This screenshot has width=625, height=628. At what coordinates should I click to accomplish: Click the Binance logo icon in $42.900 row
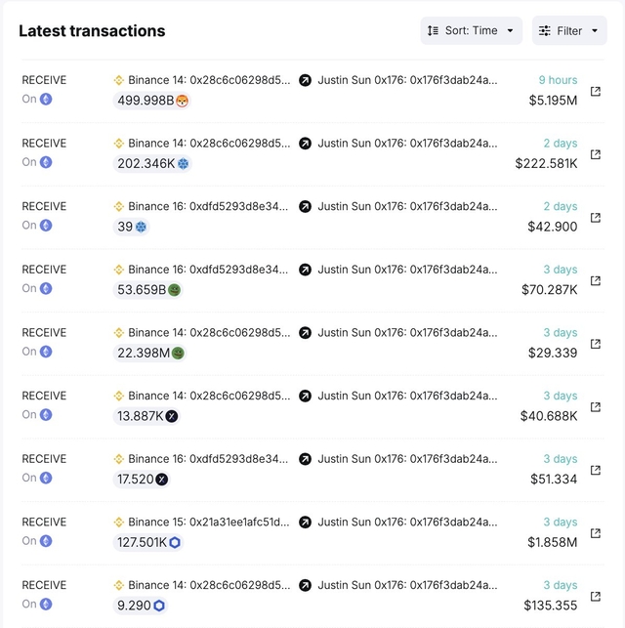pos(120,206)
